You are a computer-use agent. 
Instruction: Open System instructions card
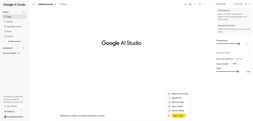tap(234, 28)
